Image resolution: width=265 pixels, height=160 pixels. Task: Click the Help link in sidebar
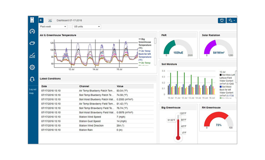coord(31,93)
